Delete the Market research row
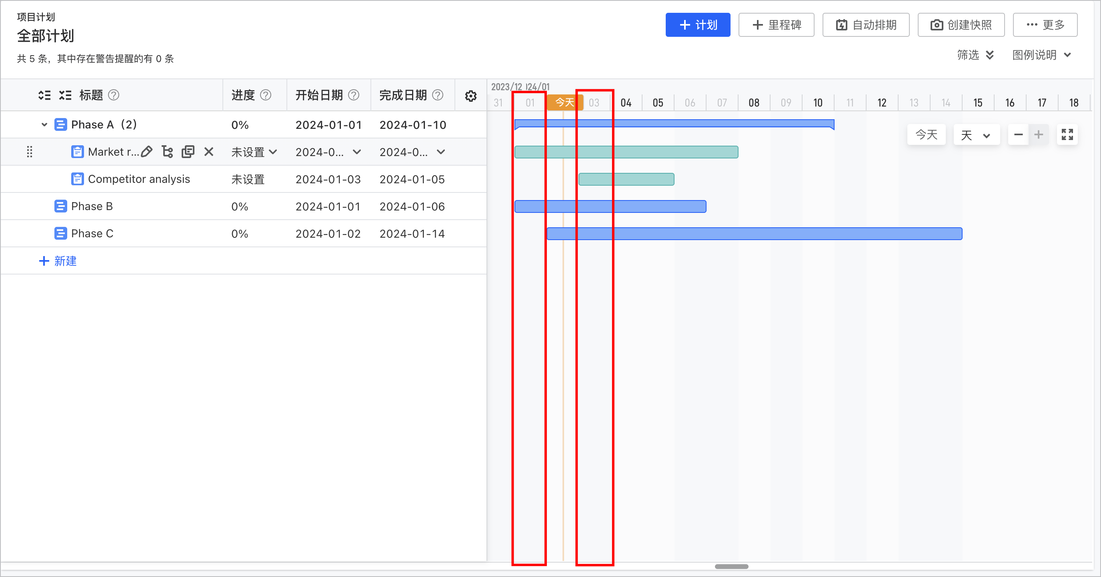This screenshot has height=577, width=1101. click(208, 152)
